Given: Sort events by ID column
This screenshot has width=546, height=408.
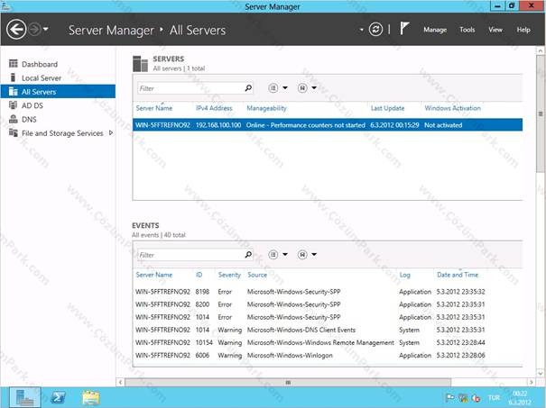Looking at the screenshot, I should pos(199,275).
